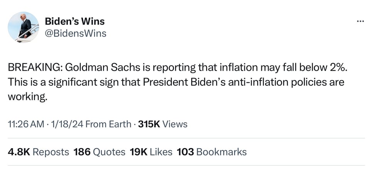Visit the @BidensWins handle link

pos(76,33)
